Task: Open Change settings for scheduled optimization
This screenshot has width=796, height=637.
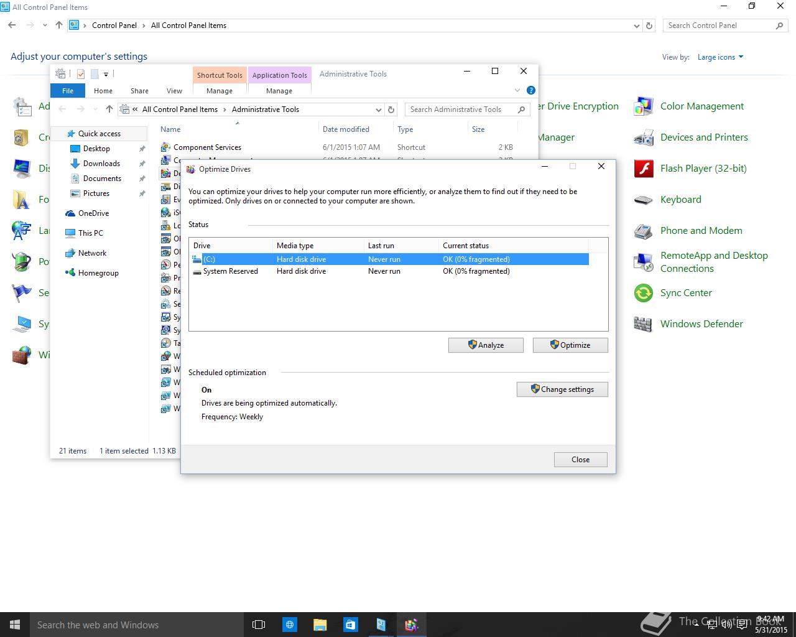Action: pyautogui.click(x=562, y=389)
